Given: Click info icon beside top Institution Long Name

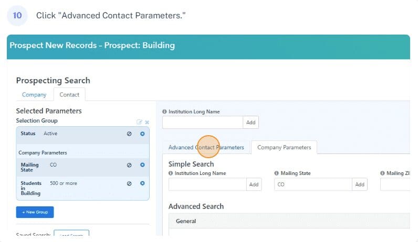Looking at the screenshot, I should [x=164, y=112].
